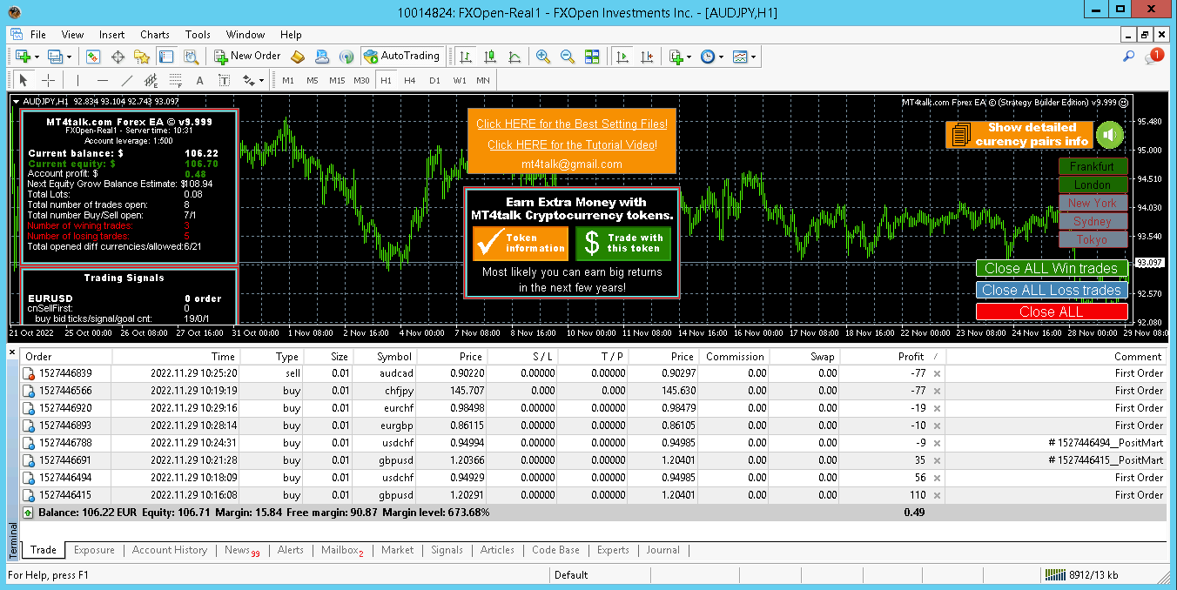The width and height of the screenshot is (1177, 590).
Task: Open the Journal tab
Action: (662, 550)
